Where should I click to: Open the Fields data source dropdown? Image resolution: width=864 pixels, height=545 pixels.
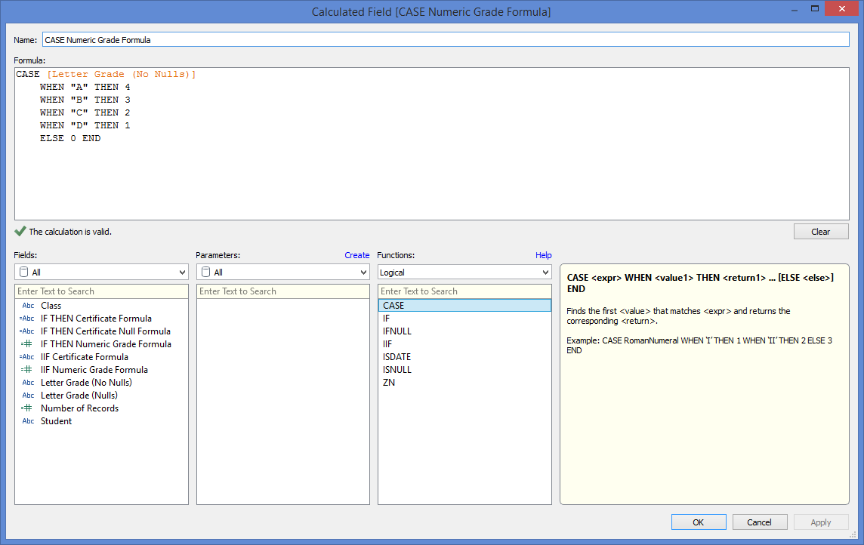(101, 272)
